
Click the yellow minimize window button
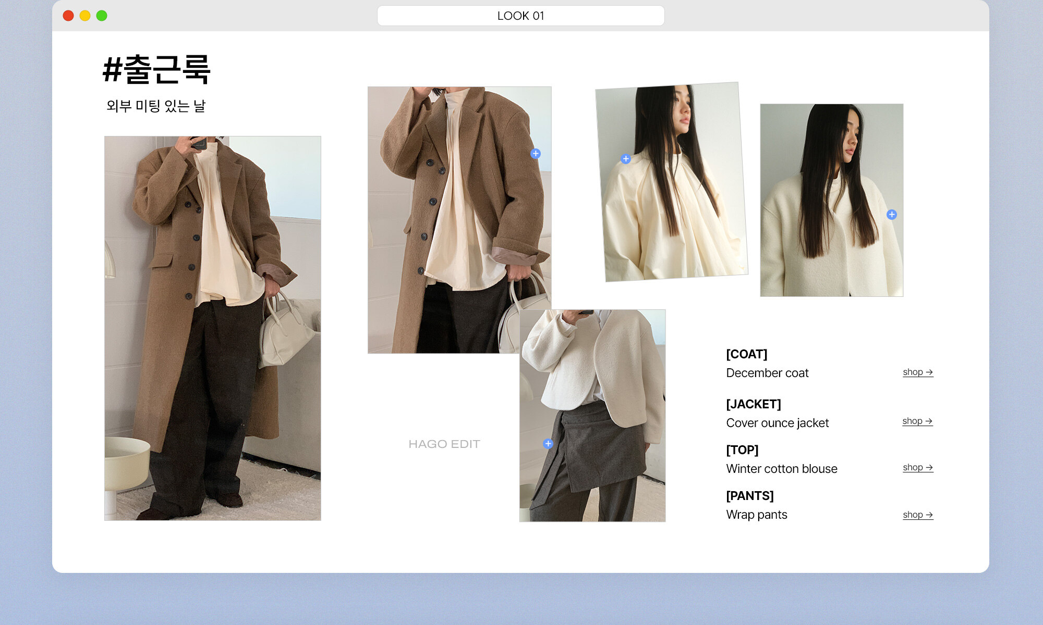[x=85, y=16]
